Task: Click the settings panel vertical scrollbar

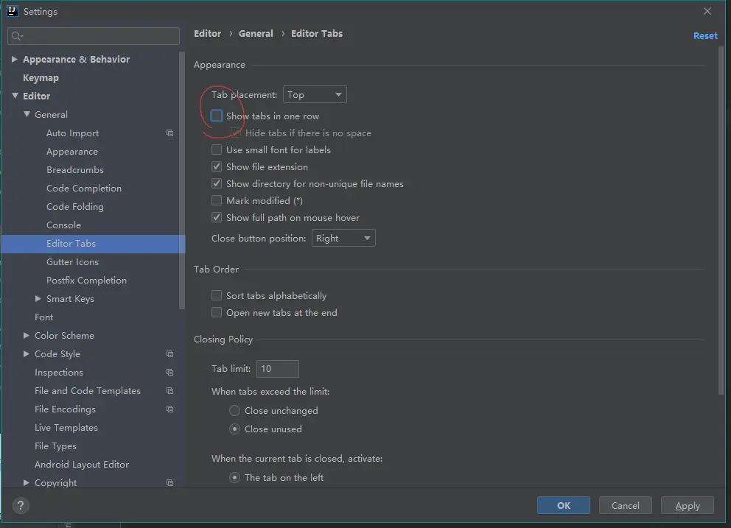Action: (x=721, y=219)
